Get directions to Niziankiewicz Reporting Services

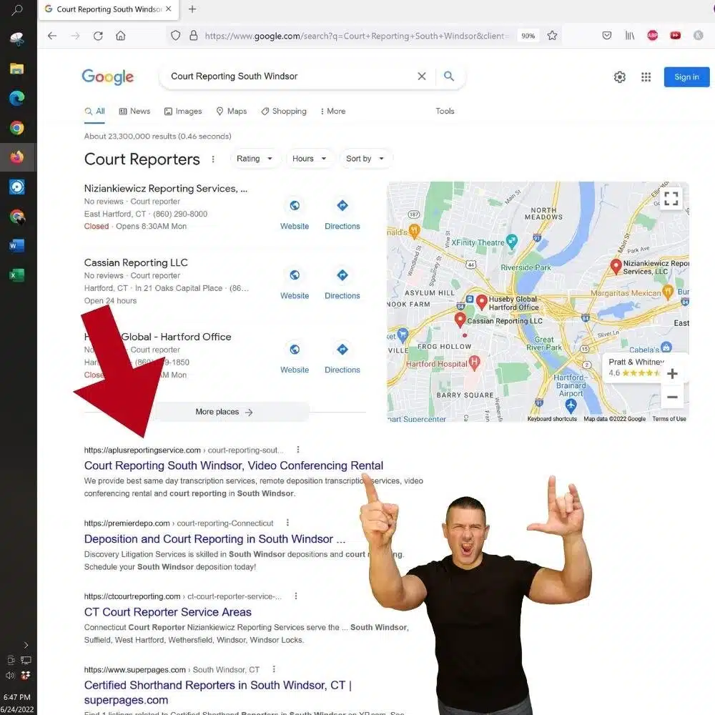[342, 206]
